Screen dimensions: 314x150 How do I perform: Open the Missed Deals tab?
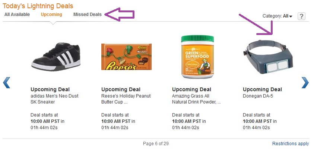[88, 15]
